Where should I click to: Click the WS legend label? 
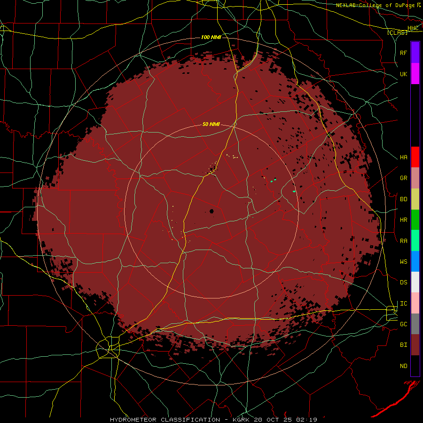pyautogui.click(x=404, y=261)
